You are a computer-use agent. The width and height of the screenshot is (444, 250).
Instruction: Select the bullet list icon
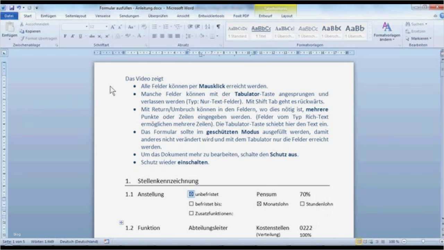point(154,27)
